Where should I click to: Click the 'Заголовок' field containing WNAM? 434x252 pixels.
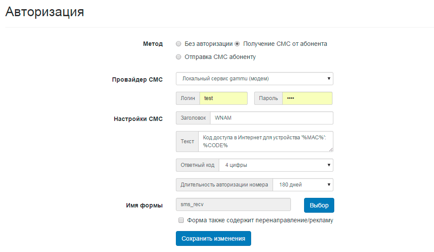click(x=271, y=118)
